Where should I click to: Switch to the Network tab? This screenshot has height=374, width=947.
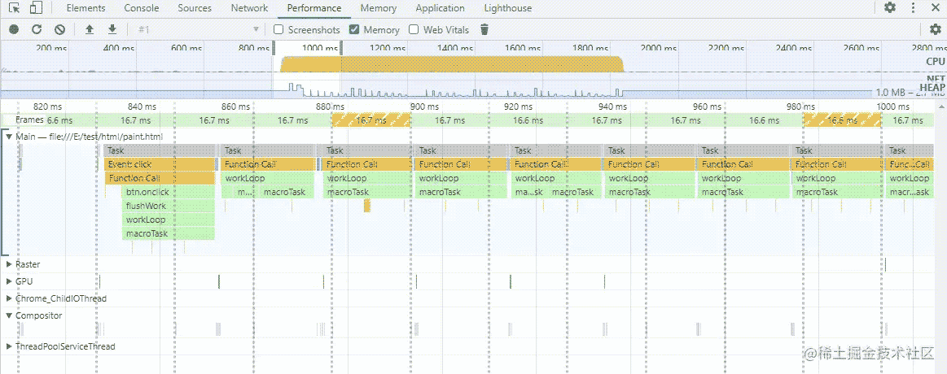249,8
